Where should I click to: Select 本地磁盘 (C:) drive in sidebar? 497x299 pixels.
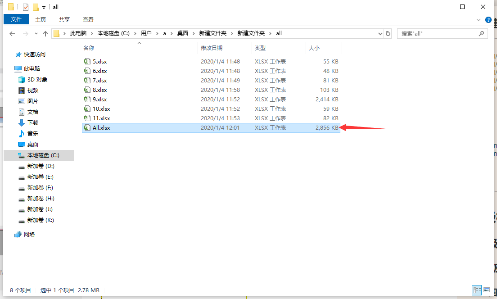click(39, 155)
